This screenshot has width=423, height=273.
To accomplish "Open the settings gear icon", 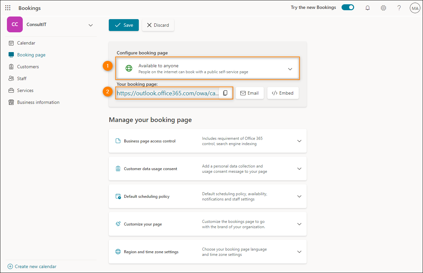I will [383, 8].
